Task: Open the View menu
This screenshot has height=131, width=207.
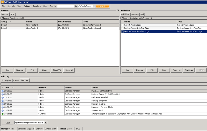Action: click(19, 6)
